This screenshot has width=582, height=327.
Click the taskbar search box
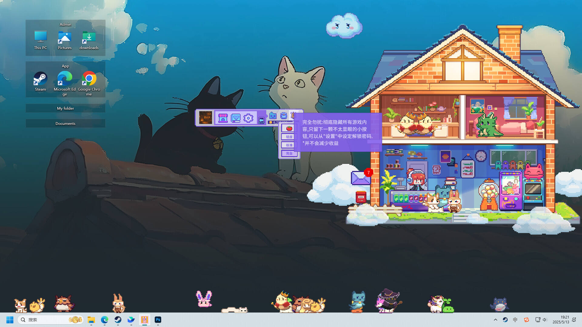[x=51, y=320]
